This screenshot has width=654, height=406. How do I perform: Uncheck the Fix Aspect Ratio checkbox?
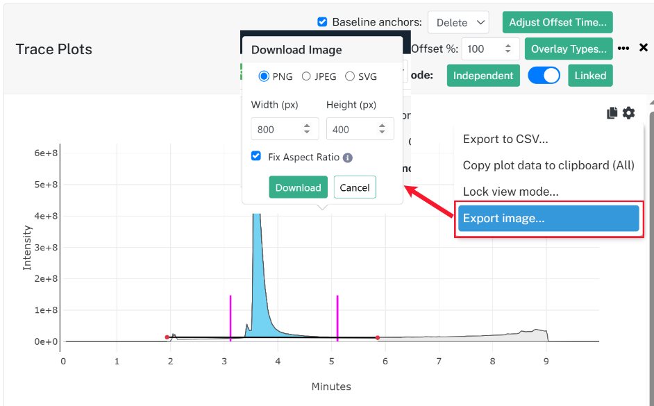click(256, 156)
